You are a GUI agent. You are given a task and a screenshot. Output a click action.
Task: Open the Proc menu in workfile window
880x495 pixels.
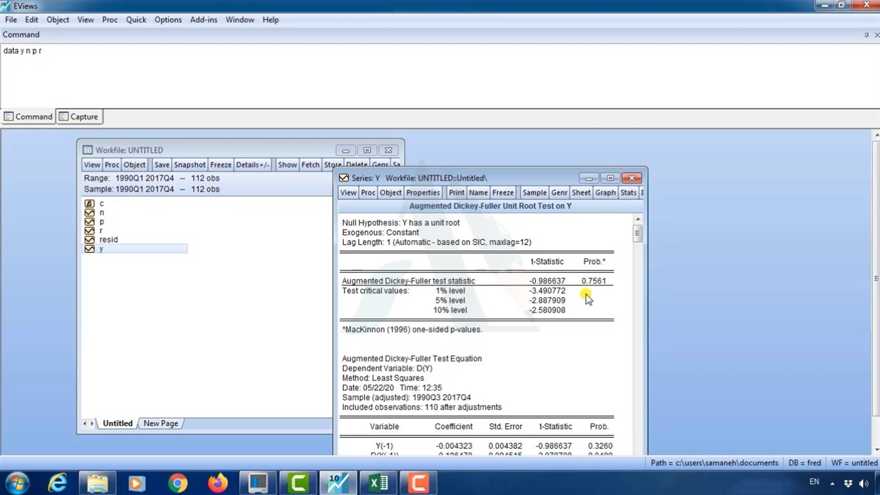[x=111, y=165]
